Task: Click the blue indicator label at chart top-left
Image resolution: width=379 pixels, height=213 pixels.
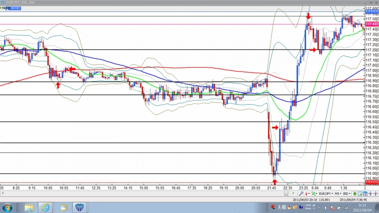Action: tap(13, 8)
